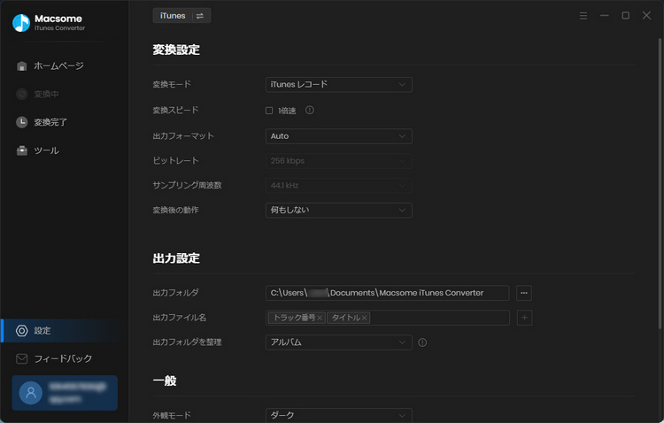Open the サンプリング周波数 44.1 kHz dropdown
The width and height of the screenshot is (664, 423).
coord(339,186)
